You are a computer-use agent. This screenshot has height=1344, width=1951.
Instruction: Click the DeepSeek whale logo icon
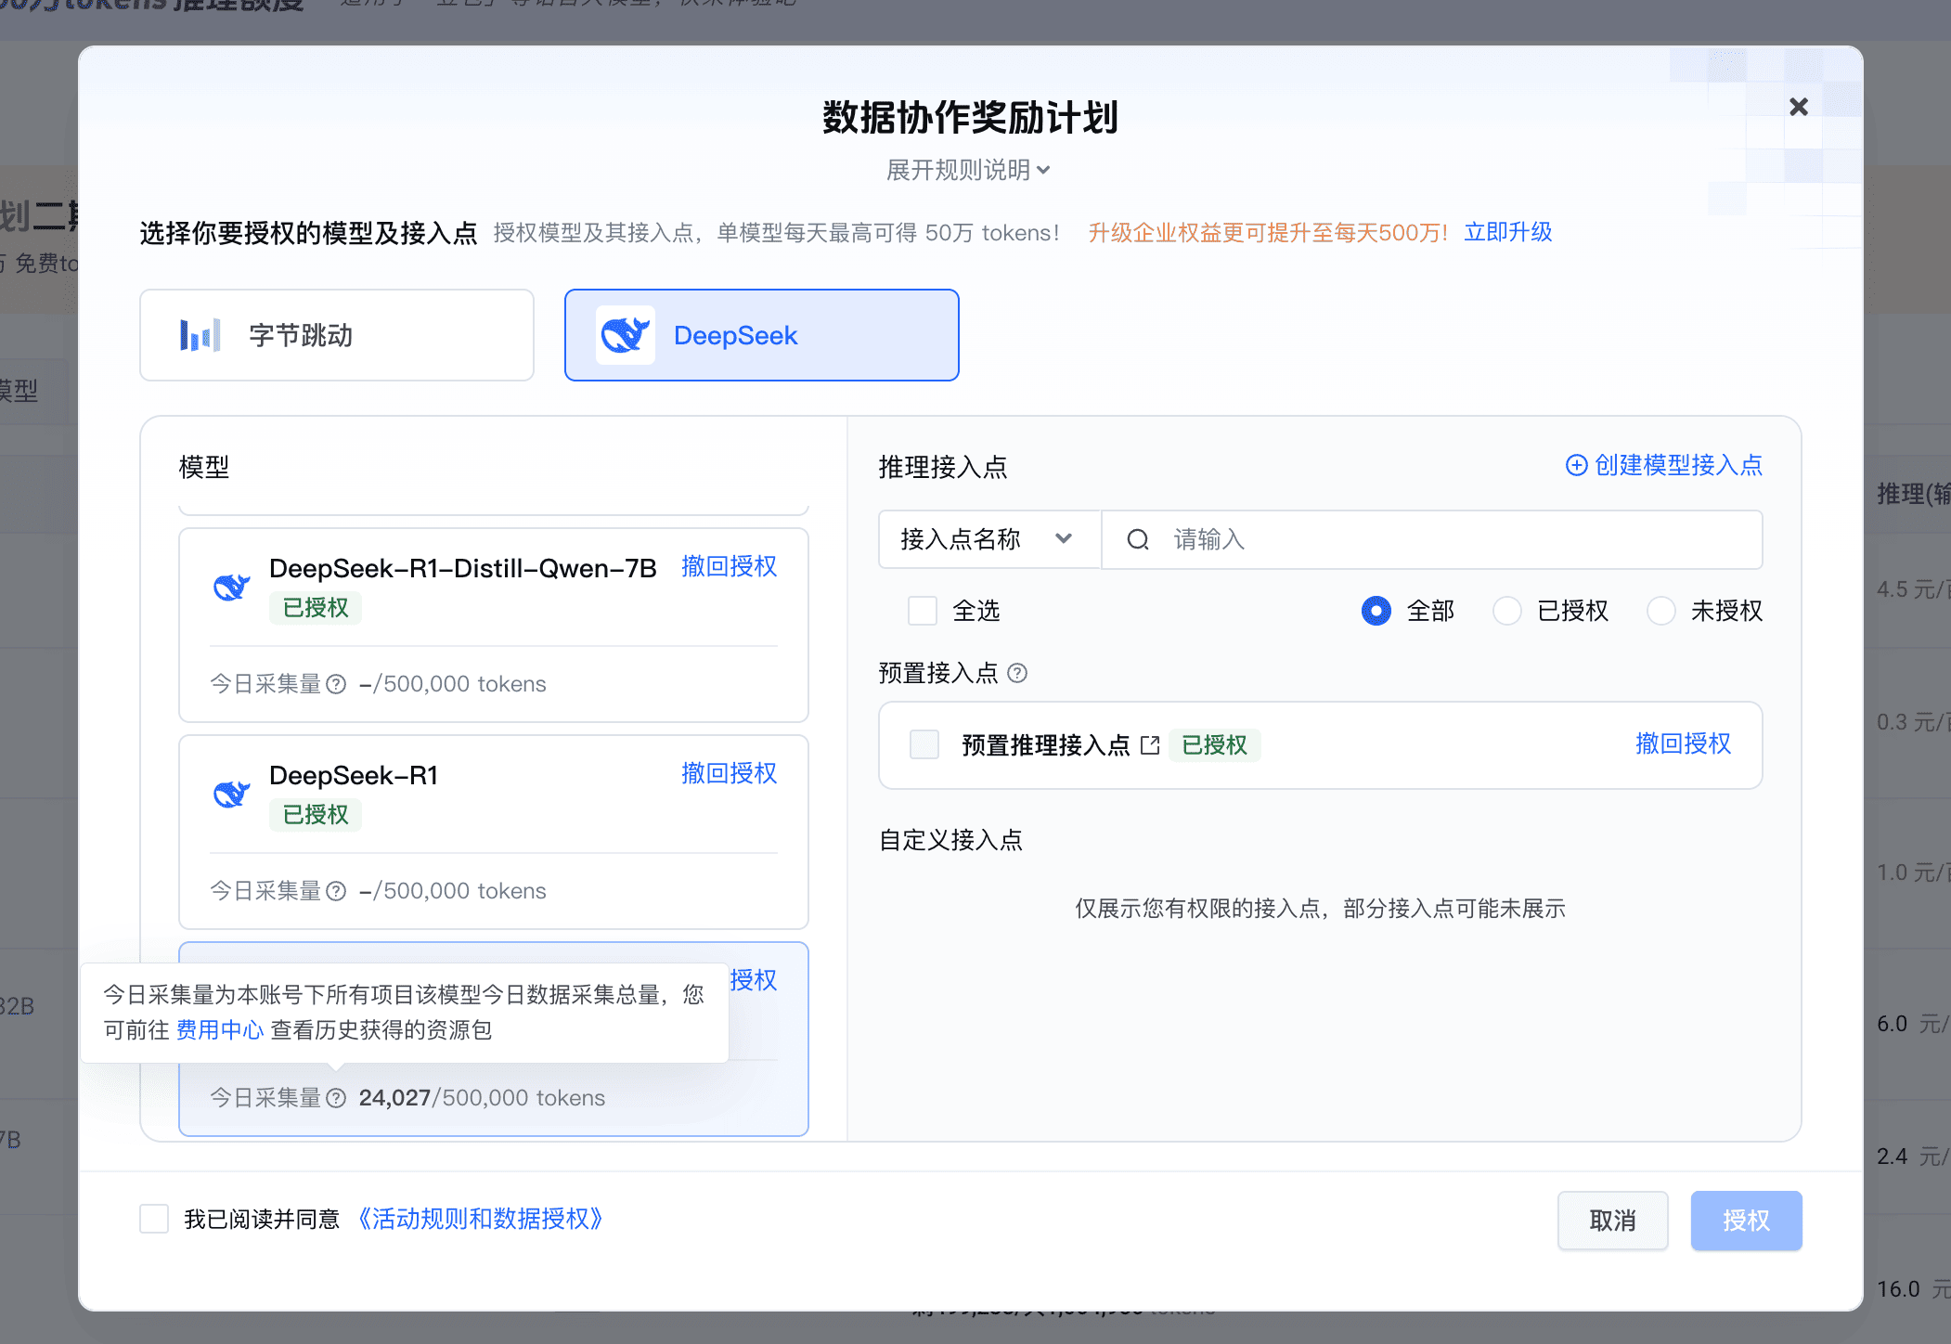[625, 335]
